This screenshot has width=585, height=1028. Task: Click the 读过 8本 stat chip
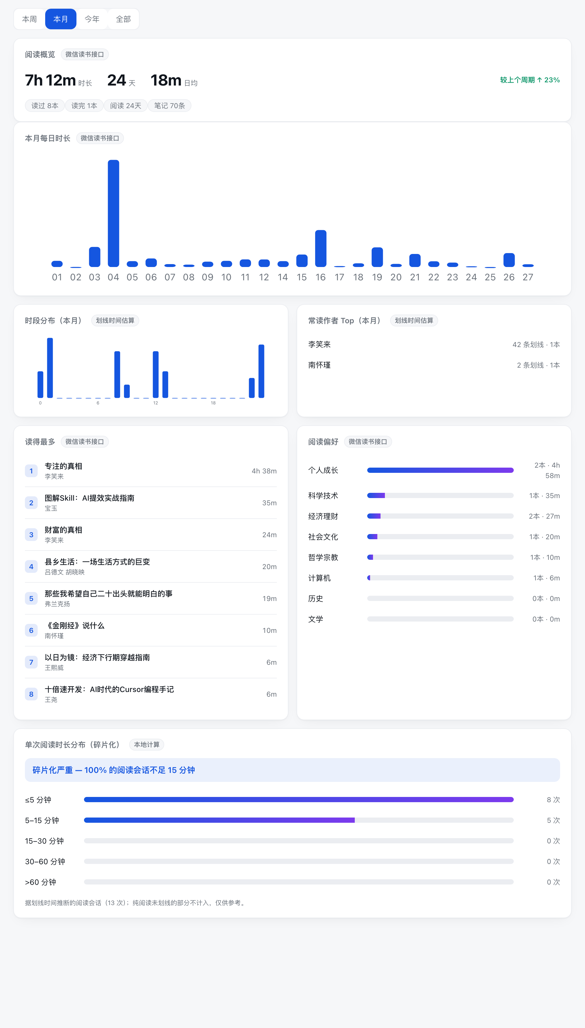pyautogui.click(x=45, y=106)
